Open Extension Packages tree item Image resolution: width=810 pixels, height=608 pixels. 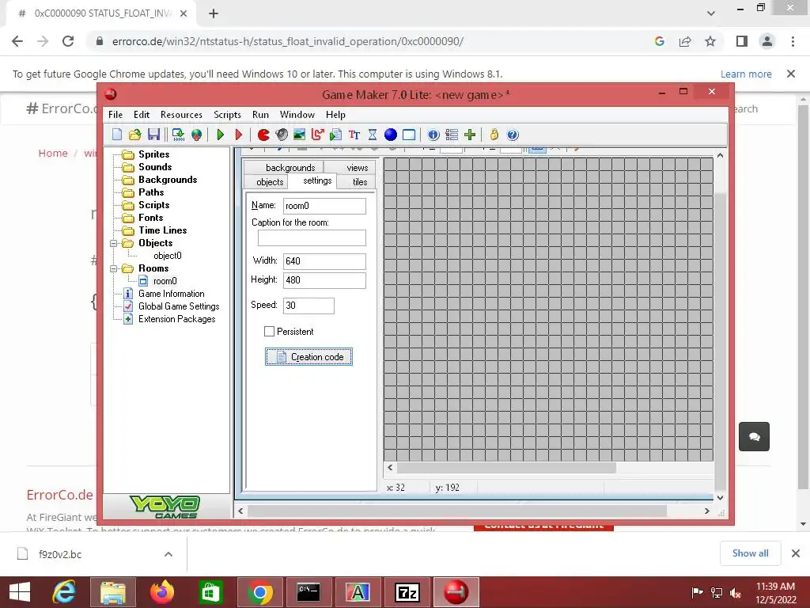[176, 319]
